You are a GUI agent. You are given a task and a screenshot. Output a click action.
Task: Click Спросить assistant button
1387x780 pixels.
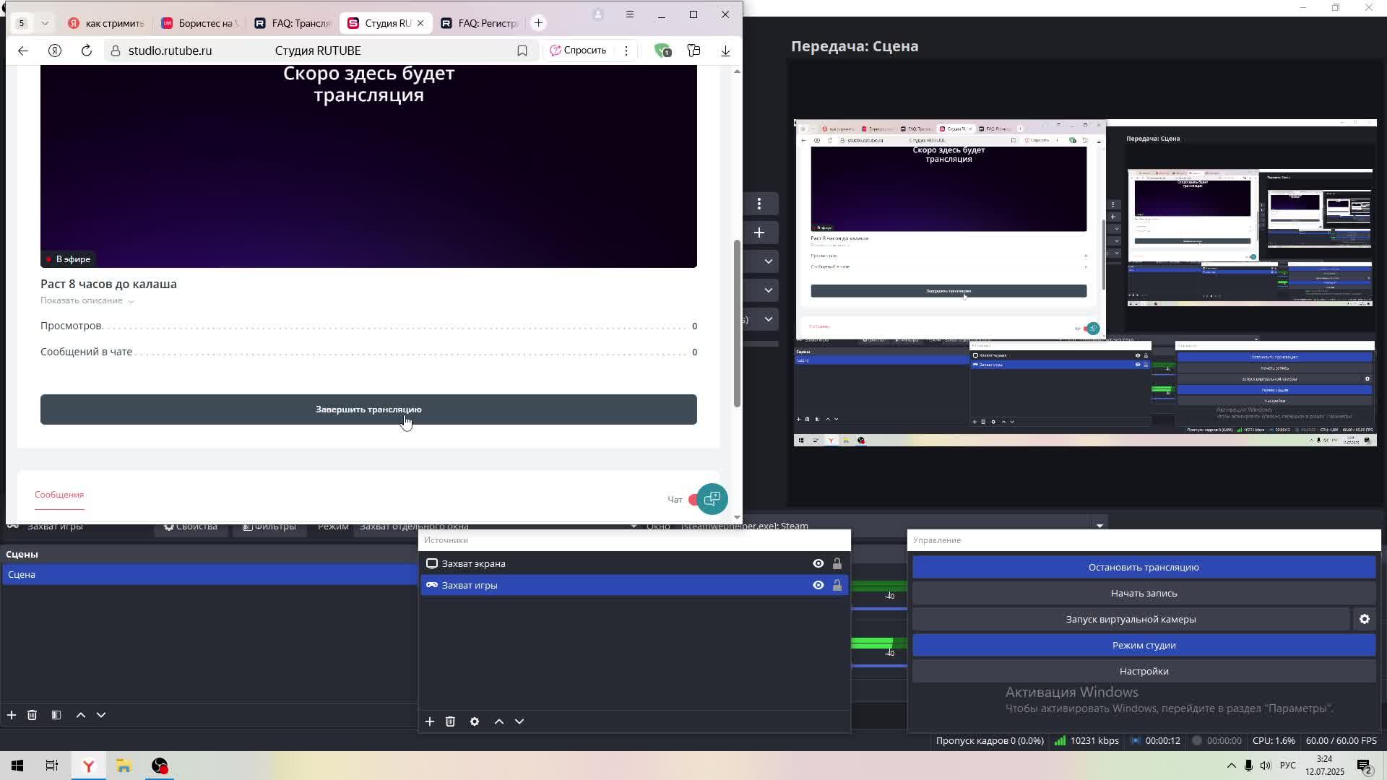tap(578, 51)
